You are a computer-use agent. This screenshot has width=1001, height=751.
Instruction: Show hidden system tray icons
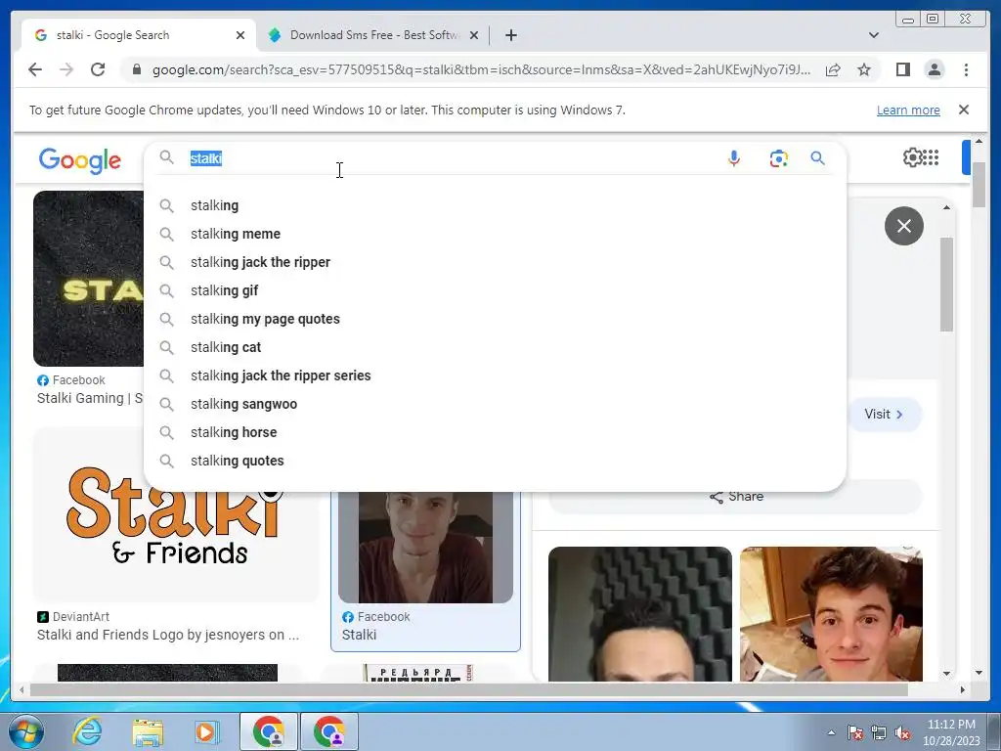click(831, 732)
